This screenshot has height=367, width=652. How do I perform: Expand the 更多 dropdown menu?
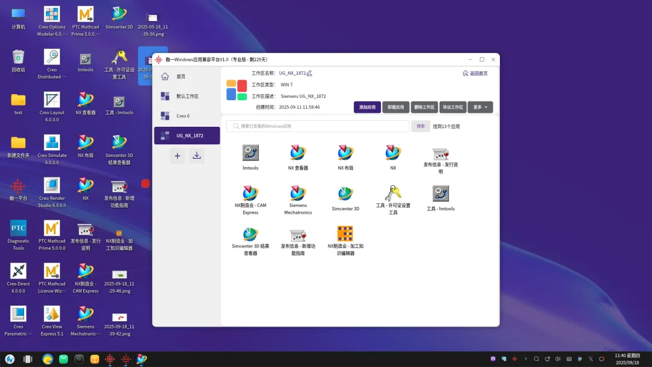point(481,107)
